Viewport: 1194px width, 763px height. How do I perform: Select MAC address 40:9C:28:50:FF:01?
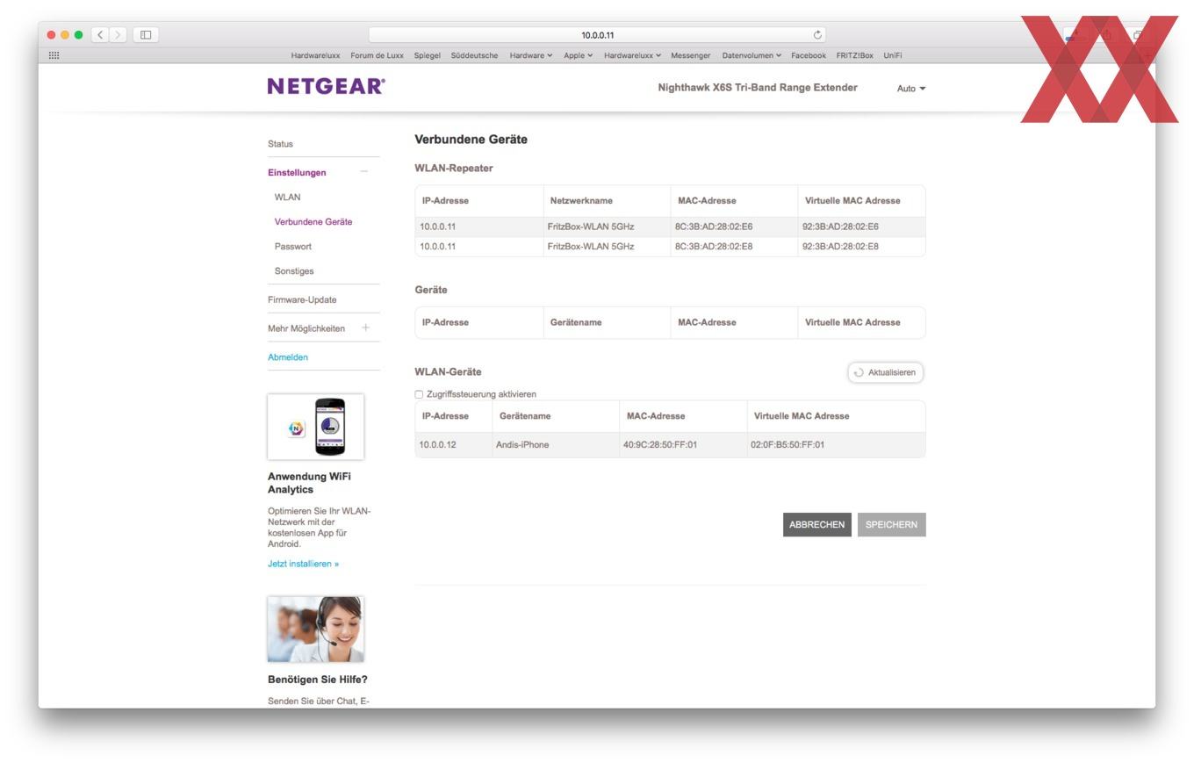click(660, 444)
